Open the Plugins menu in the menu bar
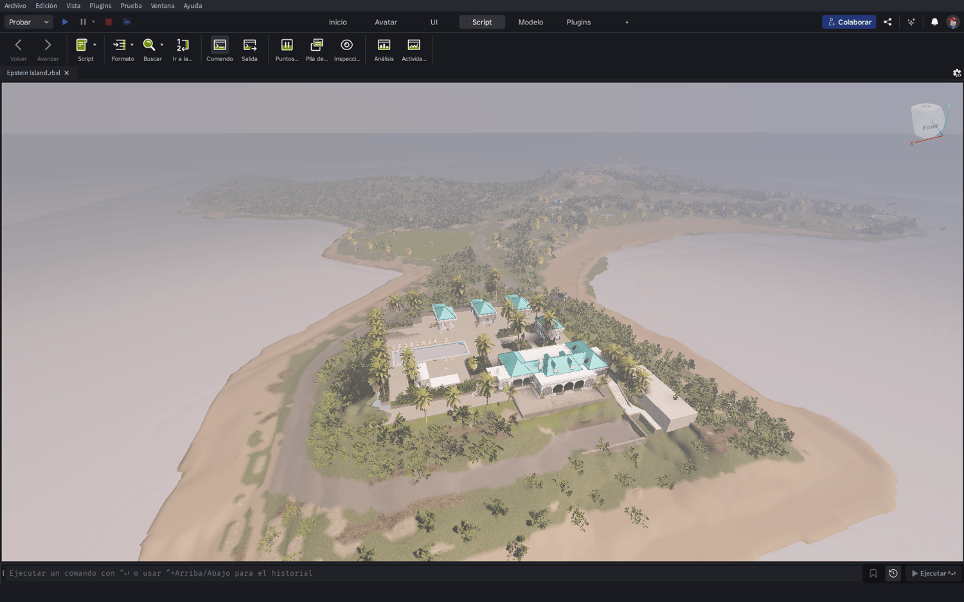Screen dimensions: 964x602 point(100,6)
